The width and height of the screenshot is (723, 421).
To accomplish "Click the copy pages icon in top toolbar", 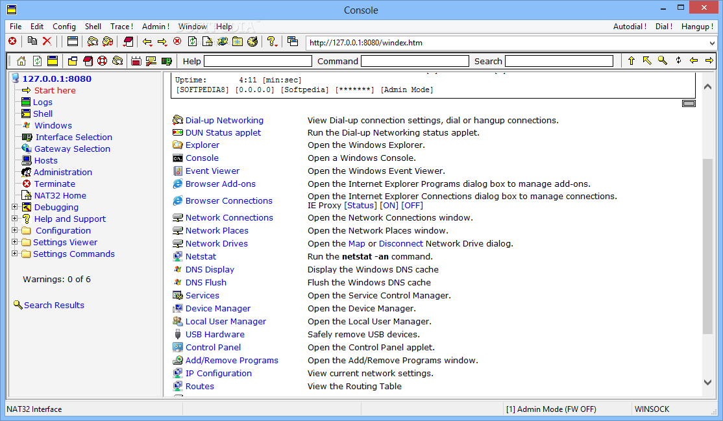I will pyautogui.click(x=32, y=42).
